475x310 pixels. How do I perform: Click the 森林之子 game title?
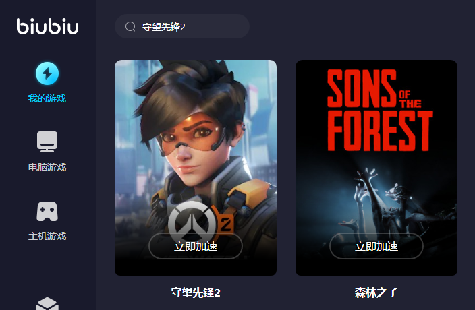(376, 292)
